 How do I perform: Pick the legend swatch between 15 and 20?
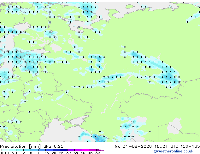click(49, 150)
